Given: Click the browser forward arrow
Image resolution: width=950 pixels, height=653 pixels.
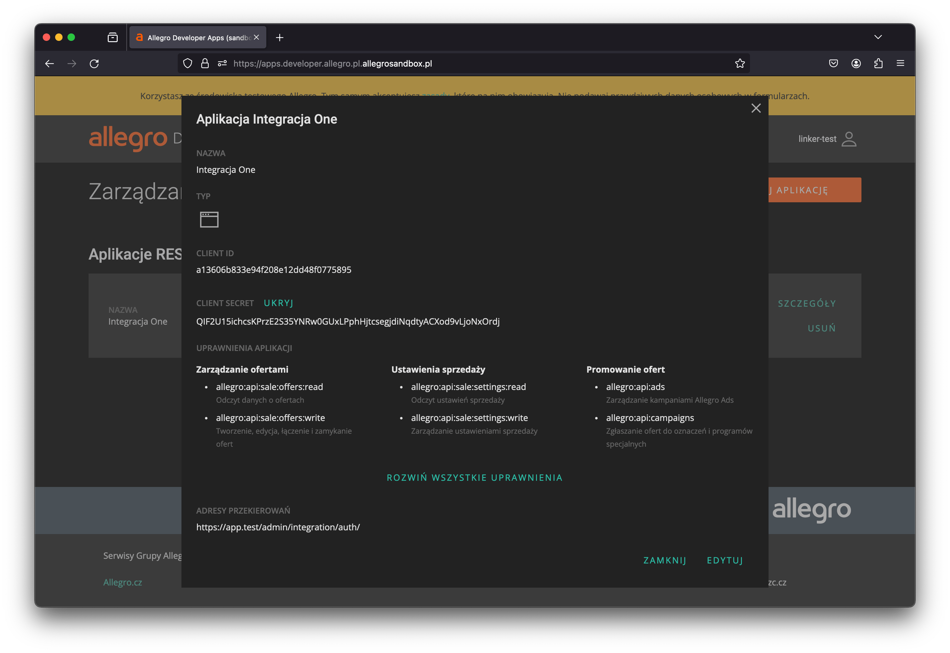Looking at the screenshot, I should (x=72, y=64).
